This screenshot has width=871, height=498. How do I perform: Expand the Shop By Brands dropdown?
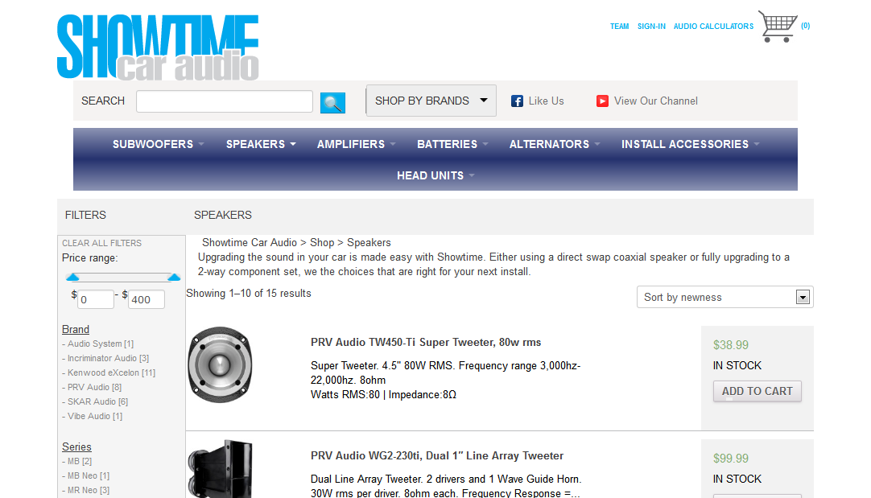pos(431,101)
